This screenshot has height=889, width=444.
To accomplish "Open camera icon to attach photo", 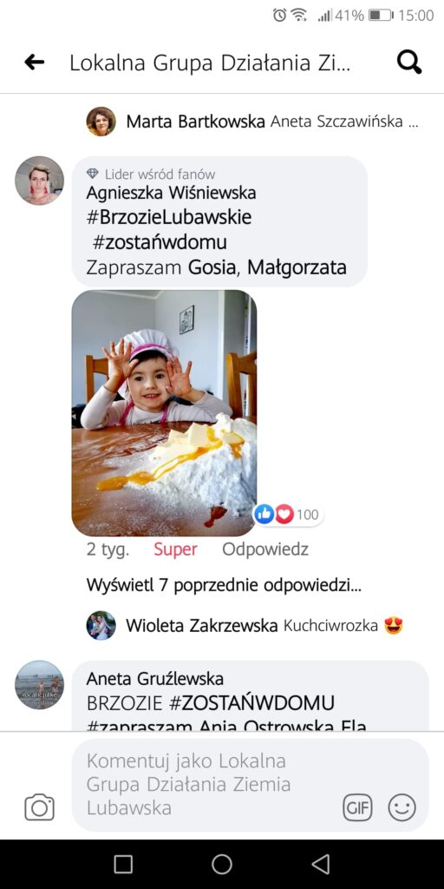I will point(40,807).
